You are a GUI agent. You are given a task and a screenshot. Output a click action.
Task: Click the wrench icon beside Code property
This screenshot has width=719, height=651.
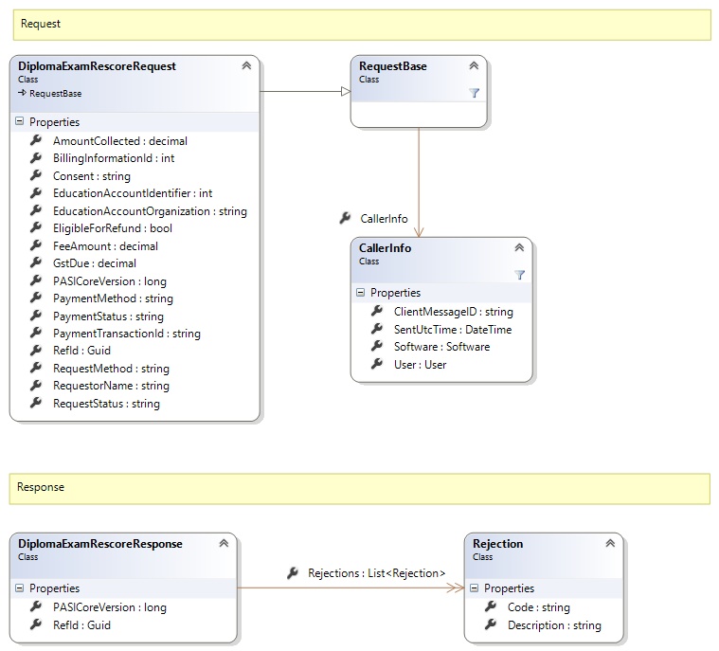click(x=491, y=606)
